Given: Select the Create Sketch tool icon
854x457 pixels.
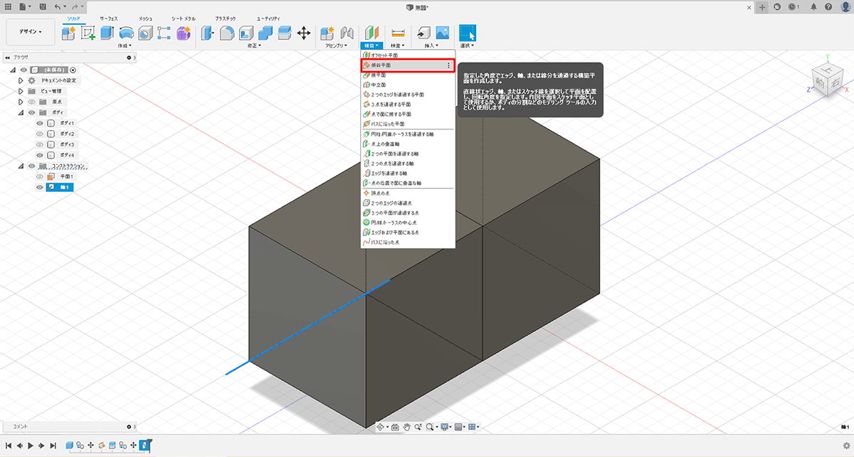Looking at the screenshot, I should (x=88, y=33).
